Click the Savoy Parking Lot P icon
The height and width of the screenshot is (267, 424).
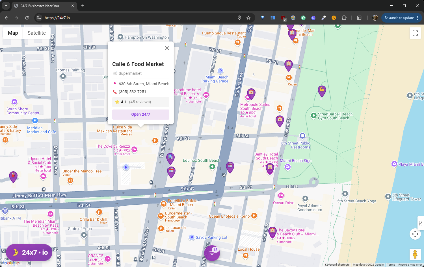click(192, 237)
